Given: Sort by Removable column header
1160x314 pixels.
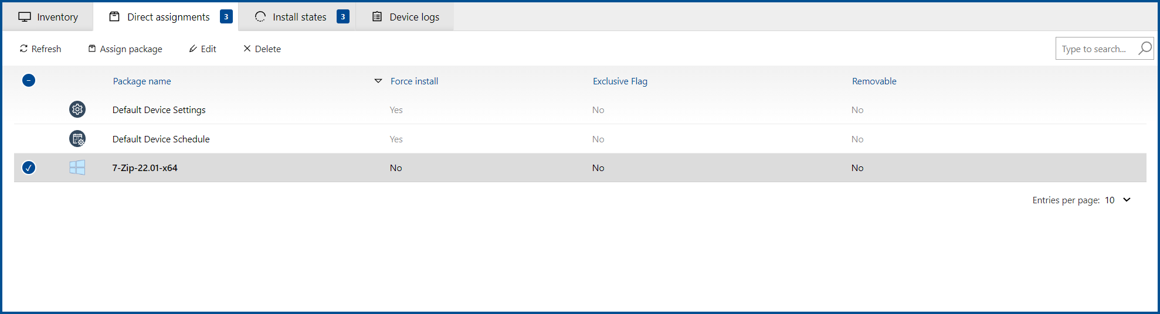Looking at the screenshot, I should click(x=874, y=81).
